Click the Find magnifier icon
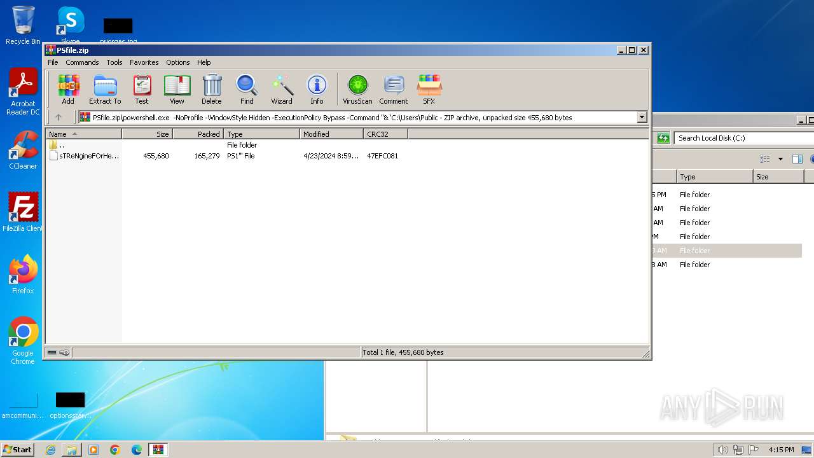 click(247, 89)
